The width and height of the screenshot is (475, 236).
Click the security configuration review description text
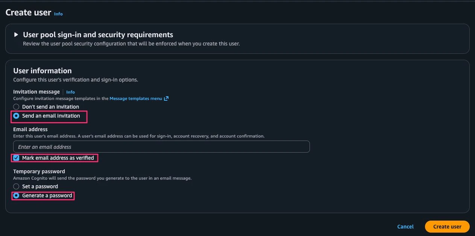tap(131, 44)
